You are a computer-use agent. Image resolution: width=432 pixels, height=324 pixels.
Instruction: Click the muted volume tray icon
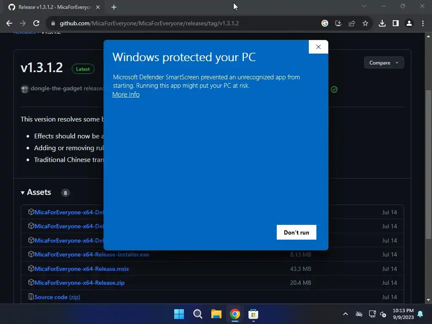383,314
